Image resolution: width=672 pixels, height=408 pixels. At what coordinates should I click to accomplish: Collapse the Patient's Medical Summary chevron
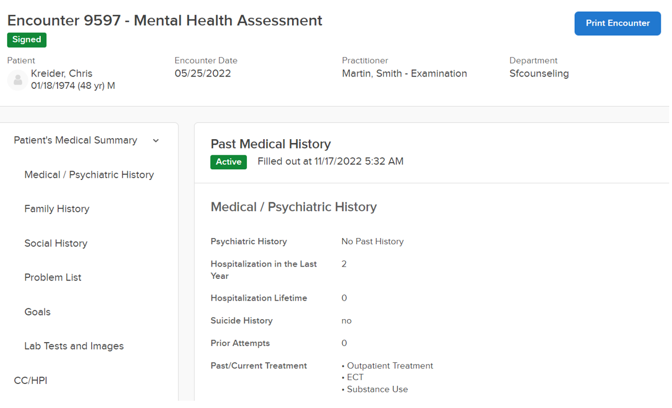(x=156, y=141)
